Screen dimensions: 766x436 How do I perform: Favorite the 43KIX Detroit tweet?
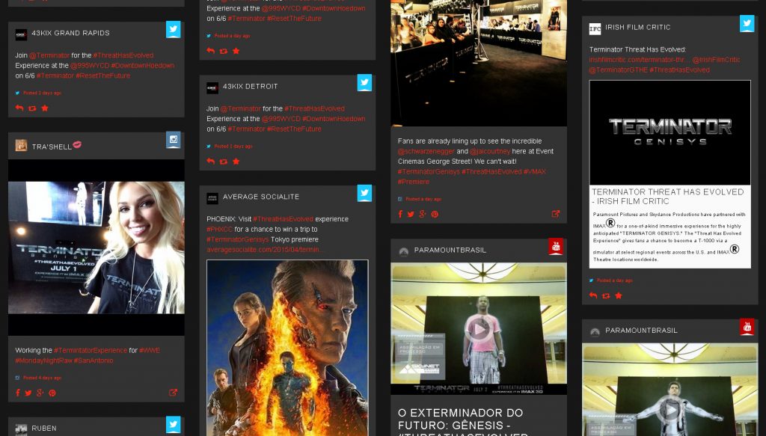(x=236, y=161)
